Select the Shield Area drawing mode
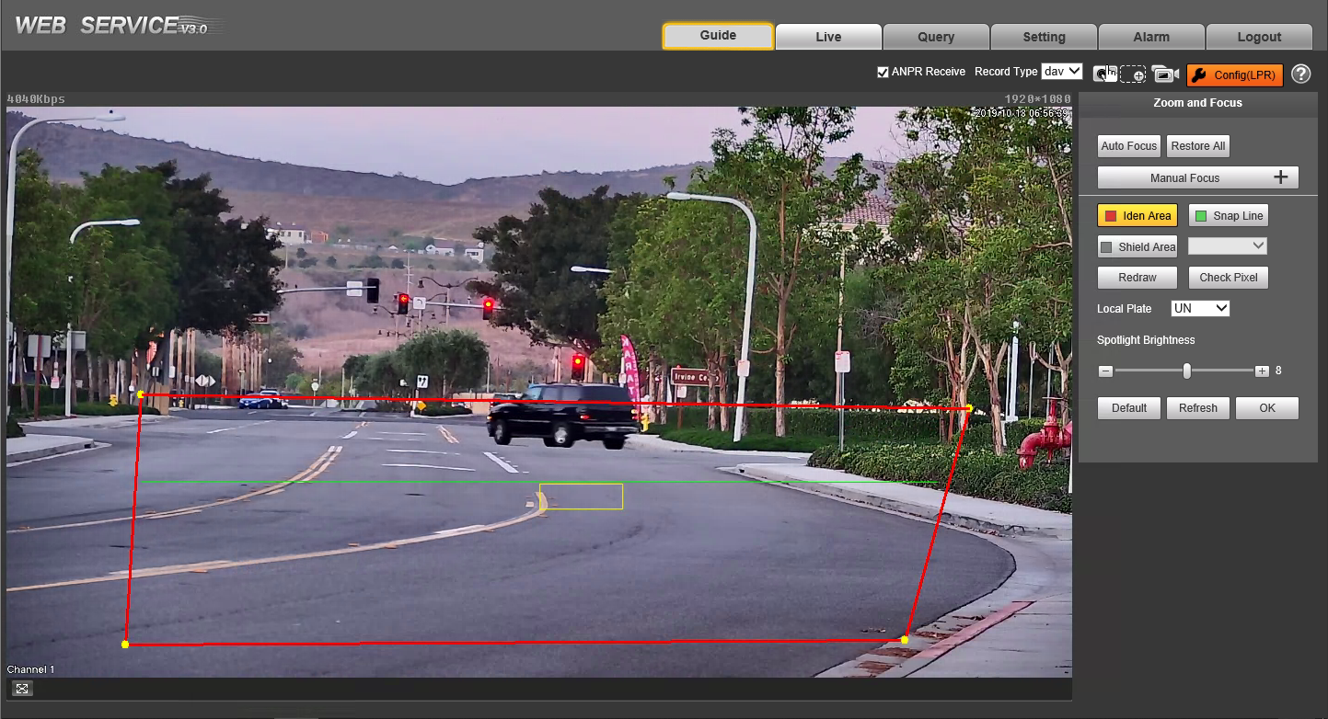Screen dimensions: 1328x719 (1137, 246)
